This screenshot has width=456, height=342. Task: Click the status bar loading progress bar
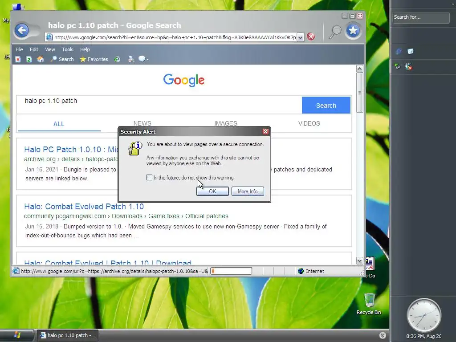[x=231, y=271]
